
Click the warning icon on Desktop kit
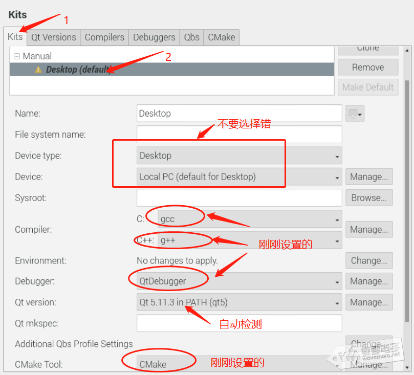[38, 70]
